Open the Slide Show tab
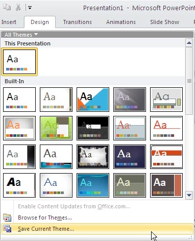 (x=164, y=22)
